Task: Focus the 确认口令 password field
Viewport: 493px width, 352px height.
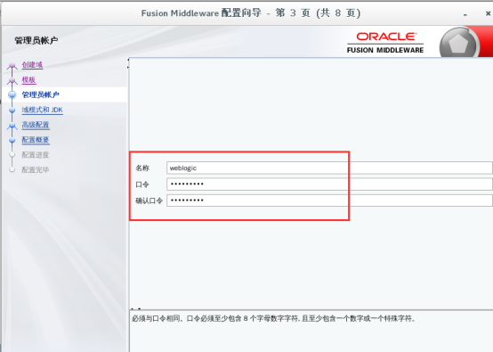Action: point(329,201)
